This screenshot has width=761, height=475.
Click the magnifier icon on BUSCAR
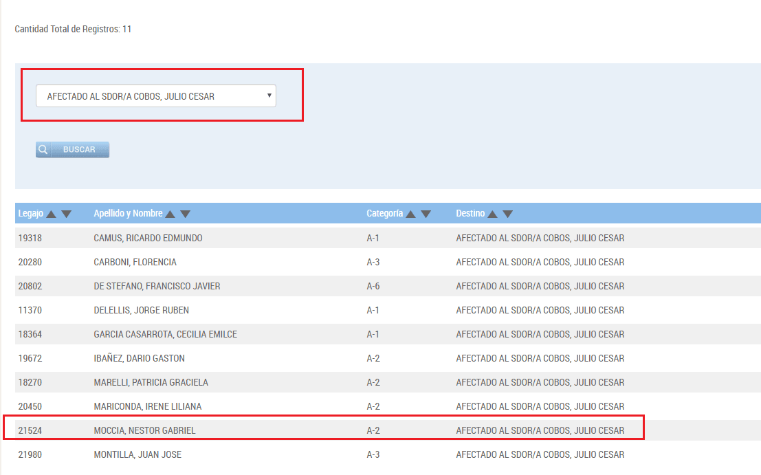[x=43, y=150]
